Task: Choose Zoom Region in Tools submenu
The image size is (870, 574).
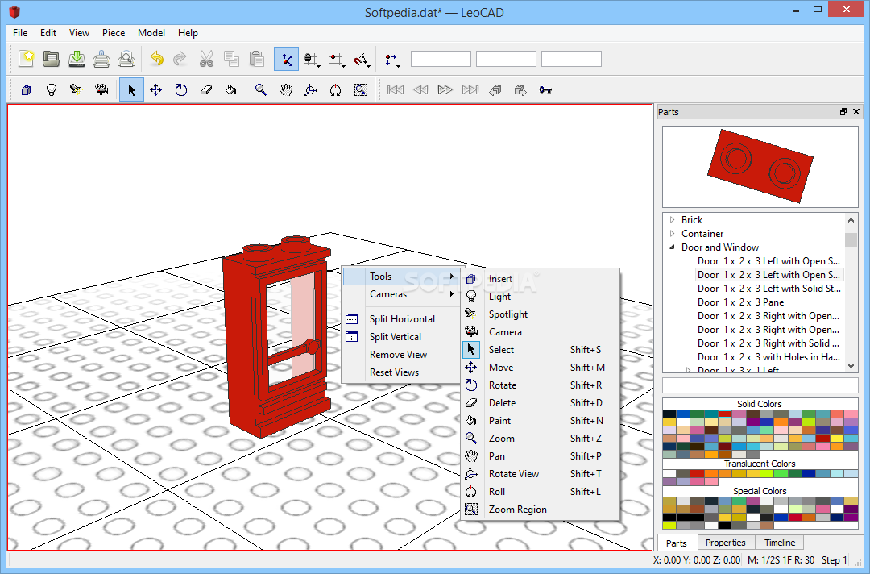Action: click(540, 510)
